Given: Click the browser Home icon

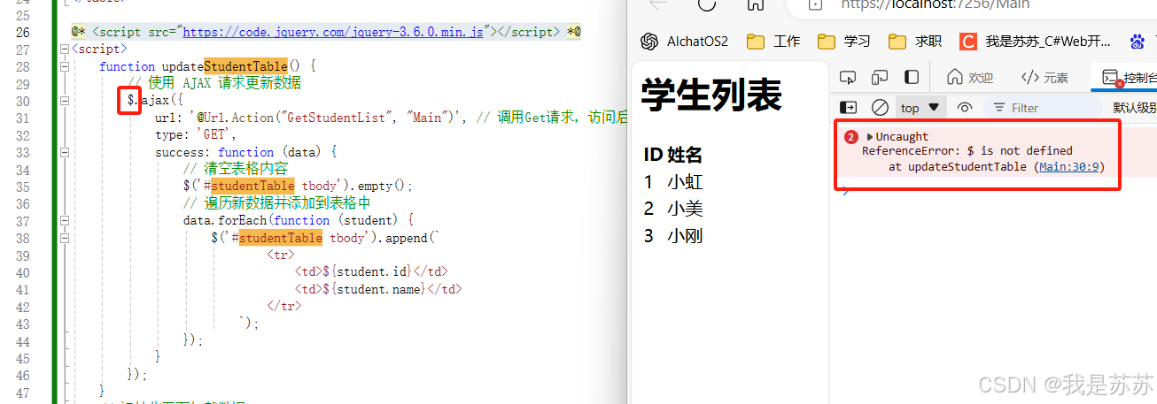Looking at the screenshot, I should point(755,4).
